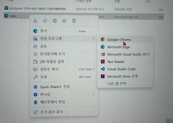Click the Edge icon of index file
The height and width of the screenshot is (123, 173).
point(6,16)
